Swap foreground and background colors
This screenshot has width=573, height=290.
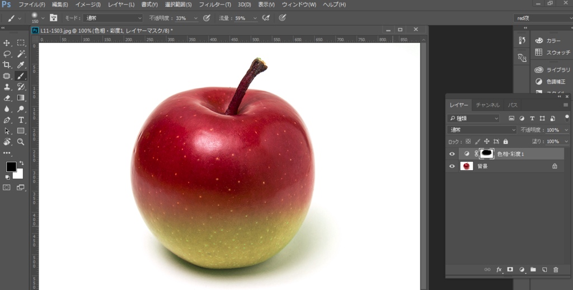tap(22, 163)
